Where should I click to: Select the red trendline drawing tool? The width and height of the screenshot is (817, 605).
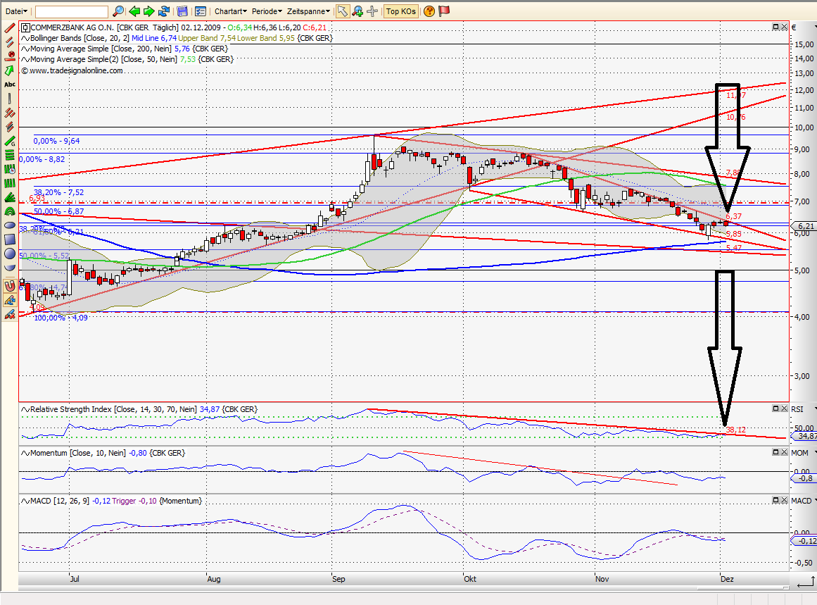[8, 28]
